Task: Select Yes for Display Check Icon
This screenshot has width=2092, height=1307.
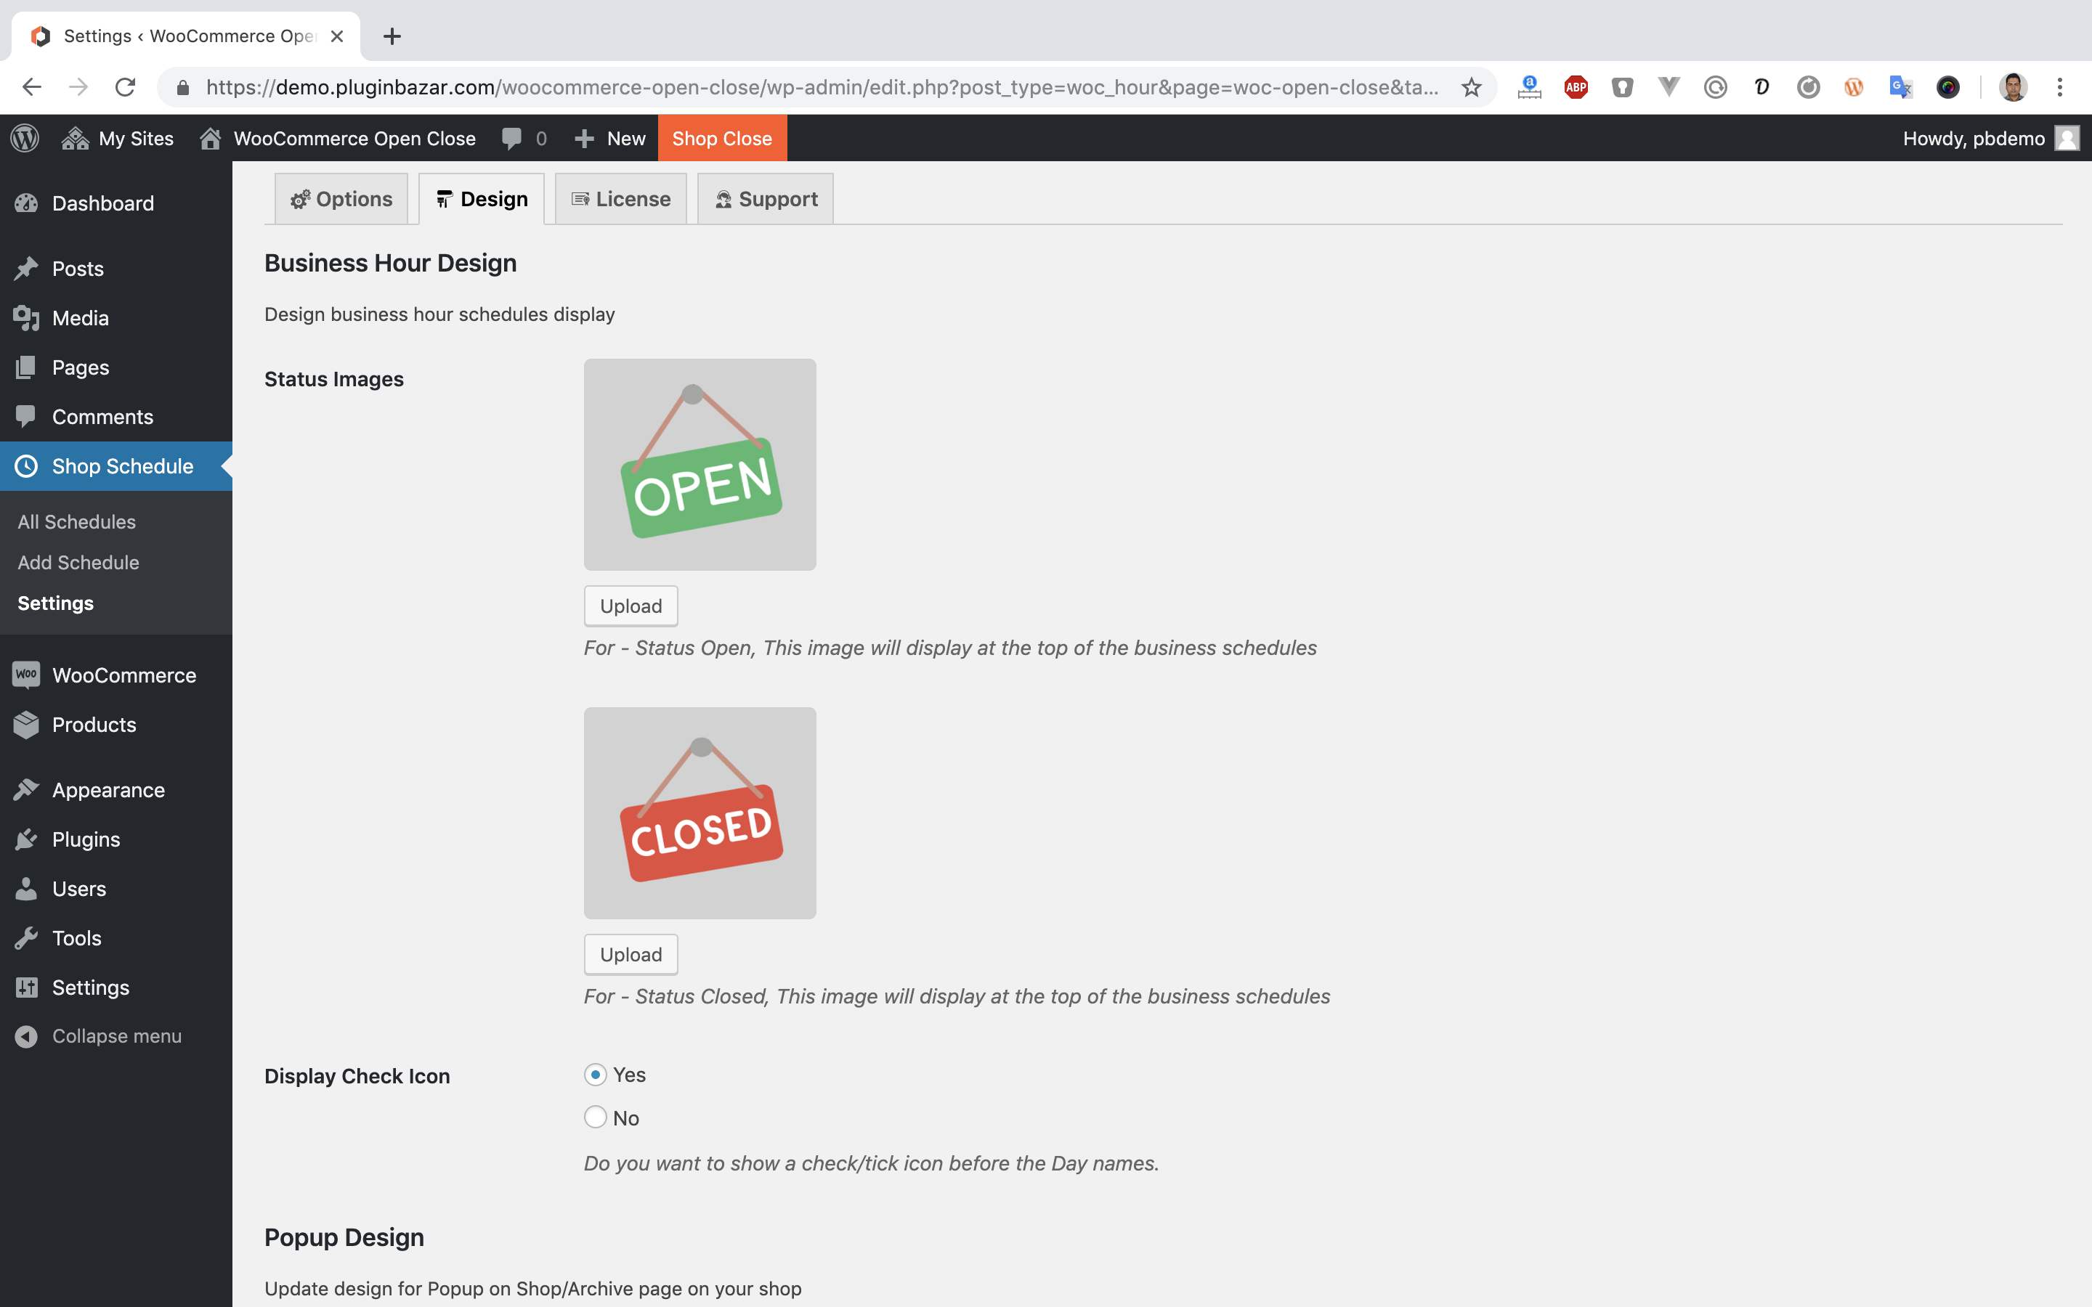Action: pyautogui.click(x=595, y=1075)
